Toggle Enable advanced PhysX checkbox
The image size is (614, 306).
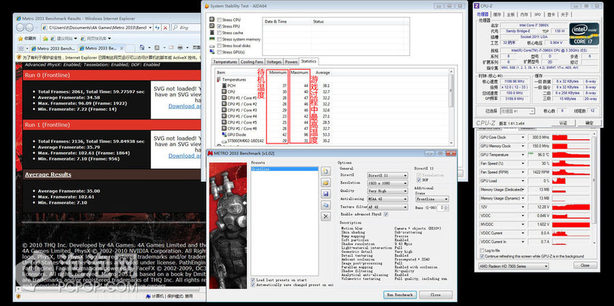point(386,214)
